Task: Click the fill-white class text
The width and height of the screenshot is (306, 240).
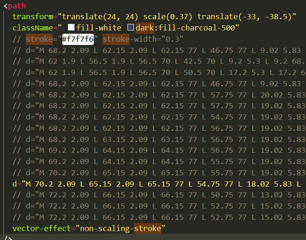Action: (99, 28)
